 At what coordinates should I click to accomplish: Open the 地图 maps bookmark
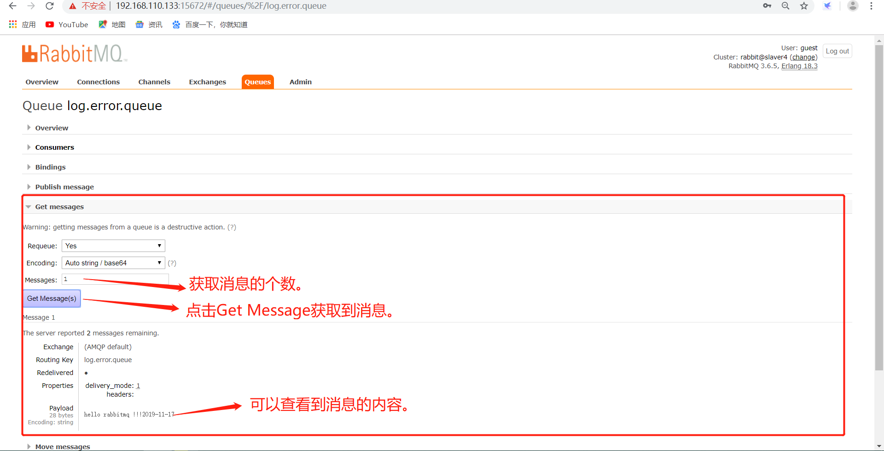112,24
